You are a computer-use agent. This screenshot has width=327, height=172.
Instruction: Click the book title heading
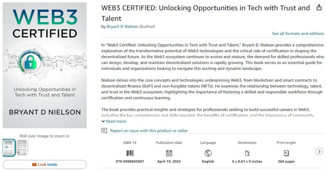[x=205, y=13]
